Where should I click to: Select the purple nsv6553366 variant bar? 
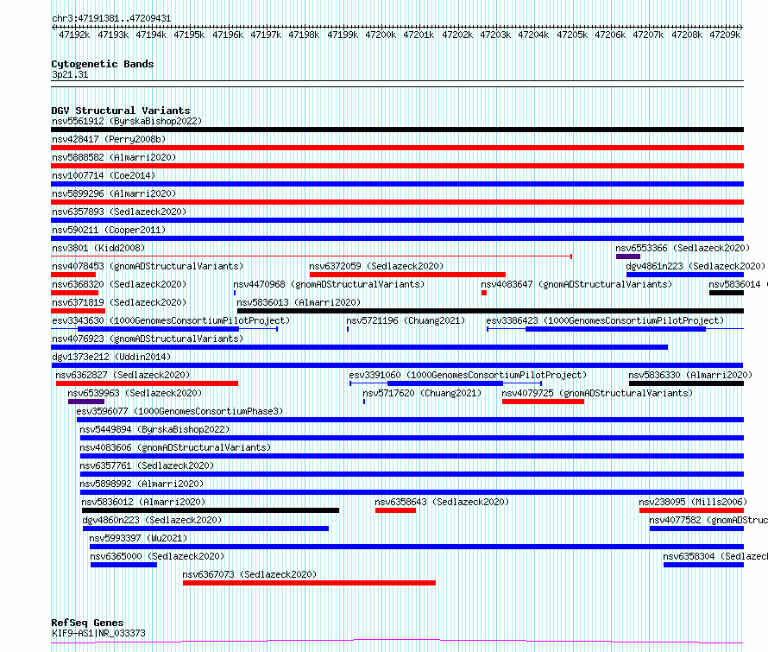[x=628, y=256]
